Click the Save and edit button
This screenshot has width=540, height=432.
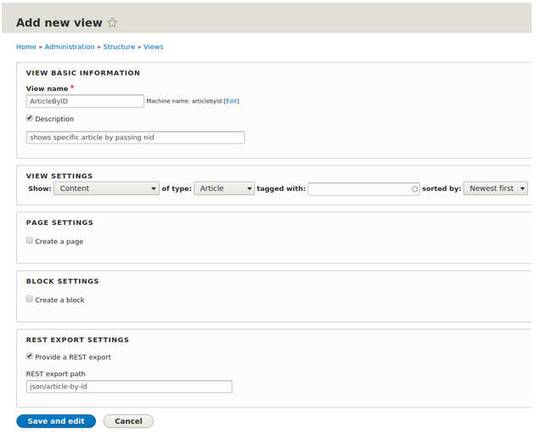coord(56,421)
